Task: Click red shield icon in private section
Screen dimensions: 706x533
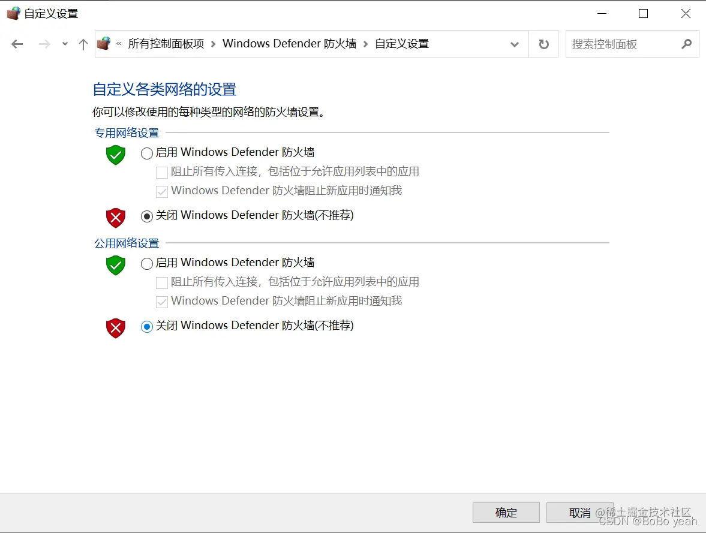Action: coord(116,218)
